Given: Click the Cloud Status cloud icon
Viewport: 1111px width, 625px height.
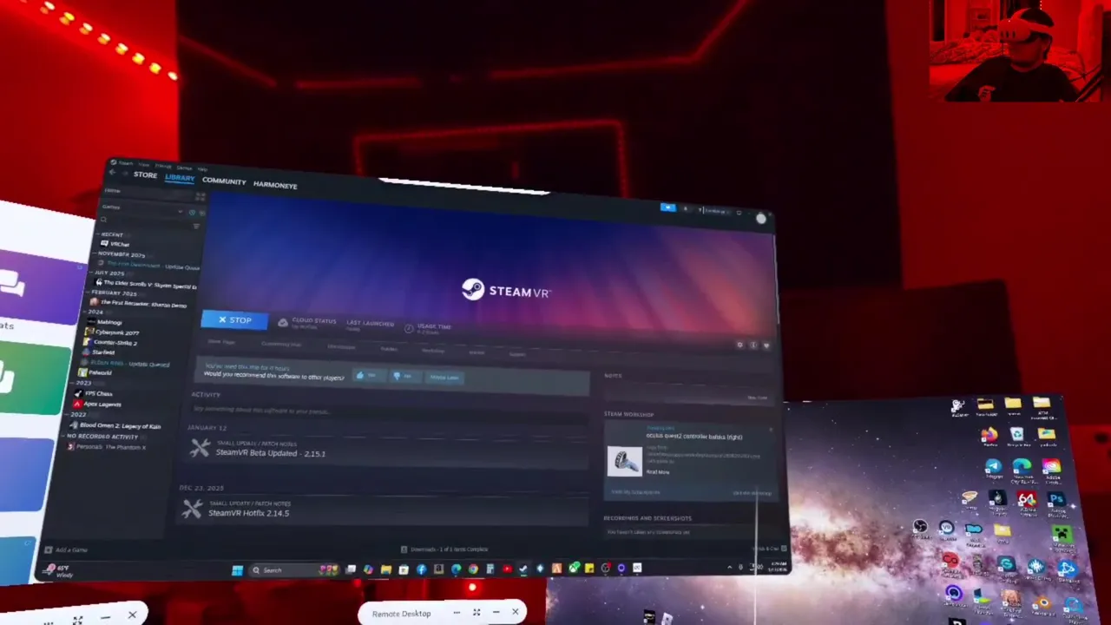Looking at the screenshot, I should tap(283, 322).
